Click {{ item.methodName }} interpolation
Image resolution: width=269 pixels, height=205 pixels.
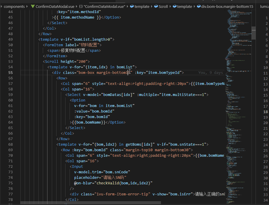click(x=77, y=17)
